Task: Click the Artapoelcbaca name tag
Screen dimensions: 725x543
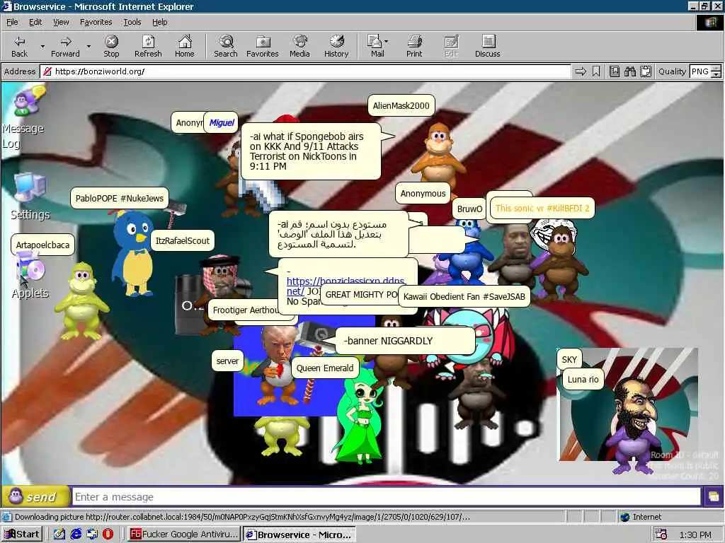Action: (42, 245)
